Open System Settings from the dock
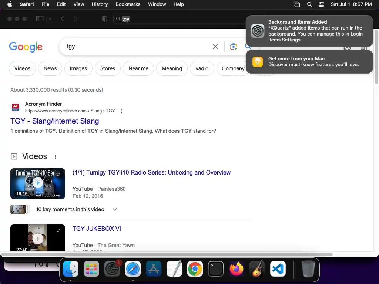The height and width of the screenshot is (284, 379). 112,269
